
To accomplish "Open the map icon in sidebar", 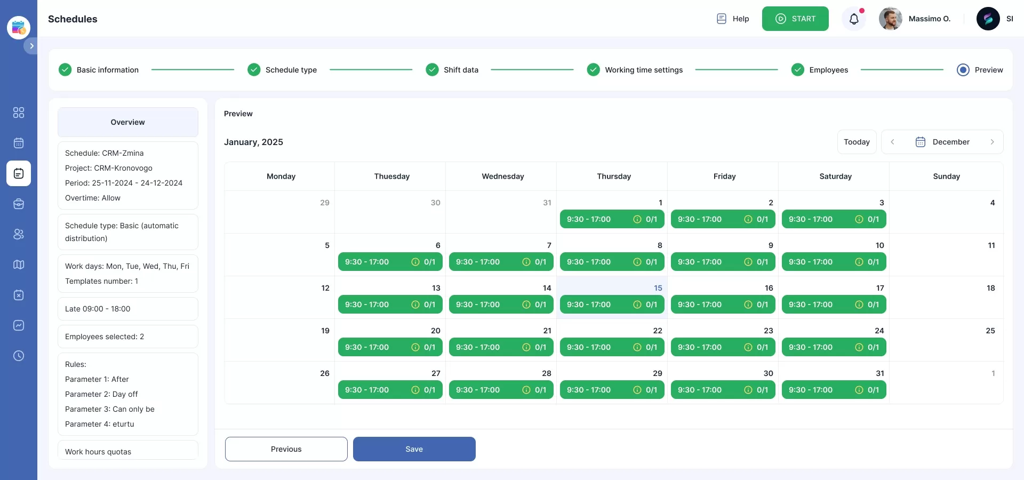I will (19, 265).
